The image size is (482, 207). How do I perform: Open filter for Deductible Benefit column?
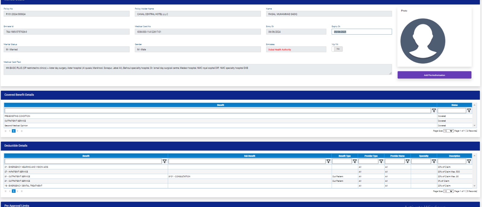click(x=164, y=162)
